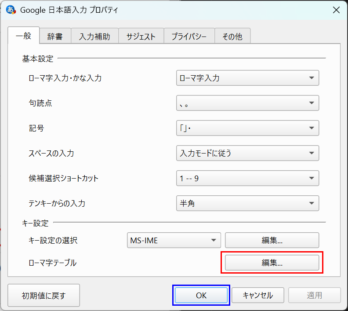Open the テンキーからの入力 dropdown
Image resolution: width=348 pixels, height=311 pixels.
(247, 203)
